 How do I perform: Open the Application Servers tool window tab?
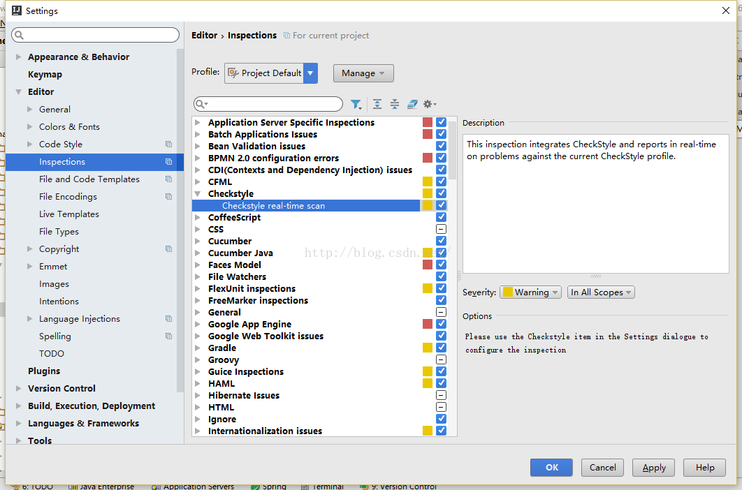point(193,486)
